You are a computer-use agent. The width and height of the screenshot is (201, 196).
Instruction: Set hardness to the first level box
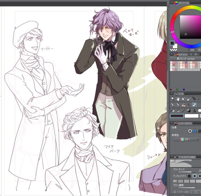tap(180, 181)
